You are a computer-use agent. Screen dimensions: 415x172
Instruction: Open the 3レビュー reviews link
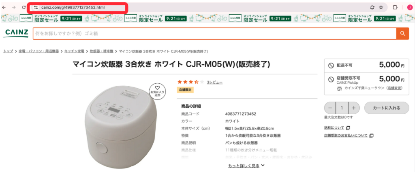coord(215,82)
